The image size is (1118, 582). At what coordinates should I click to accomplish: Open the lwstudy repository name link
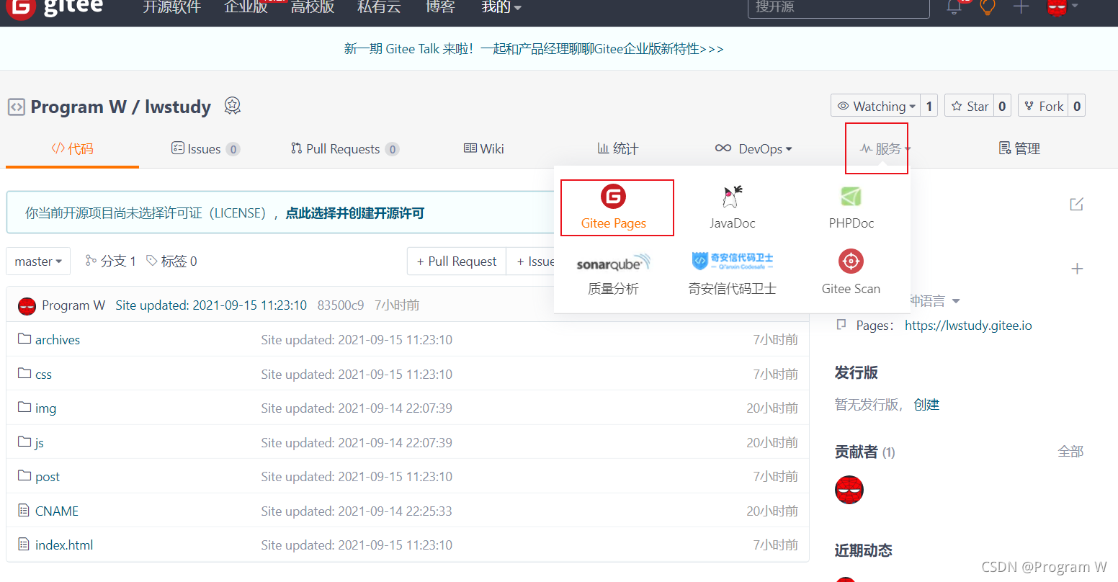pyautogui.click(x=178, y=107)
